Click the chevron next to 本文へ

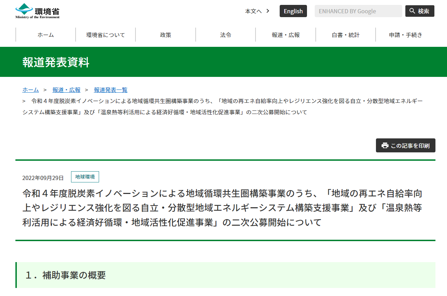[x=268, y=11]
